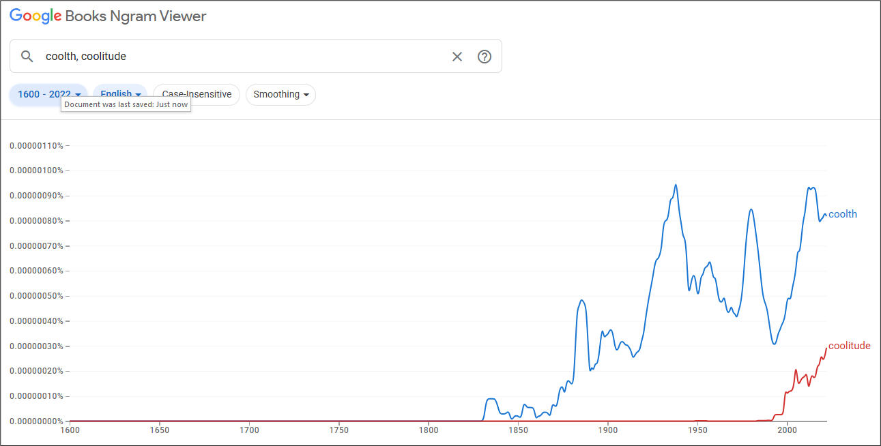Click the 1800 x-axis year label
Image resolution: width=881 pixels, height=446 pixels.
pos(429,430)
